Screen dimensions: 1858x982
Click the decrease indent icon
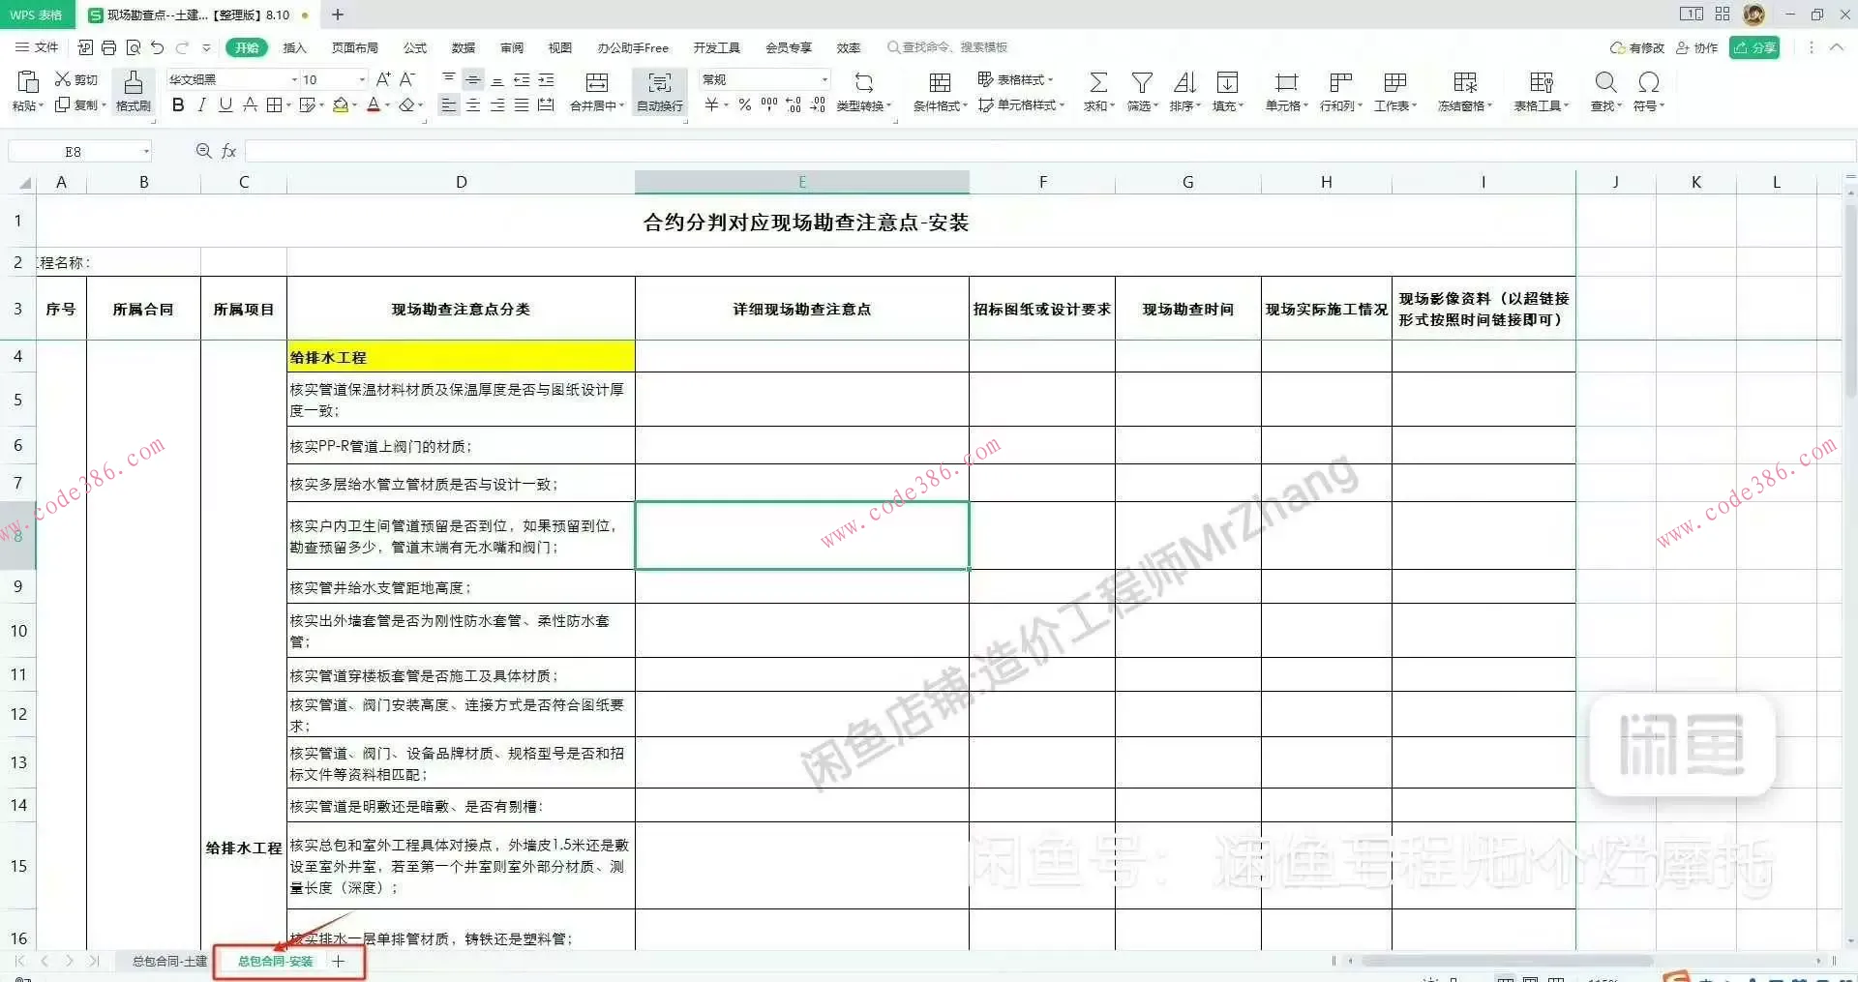click(x=522, y=79)
